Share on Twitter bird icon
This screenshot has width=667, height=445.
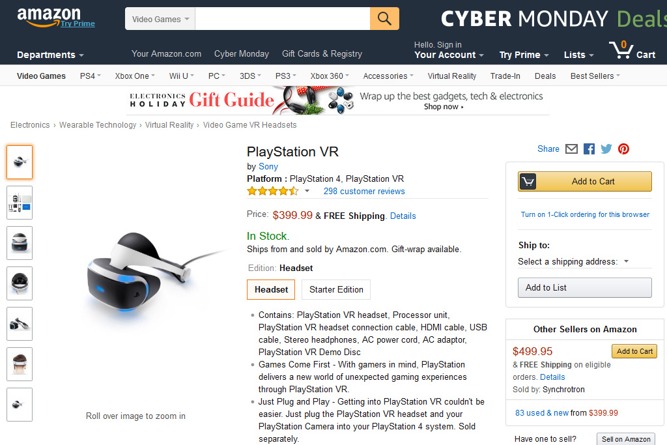tap(606, 149)
